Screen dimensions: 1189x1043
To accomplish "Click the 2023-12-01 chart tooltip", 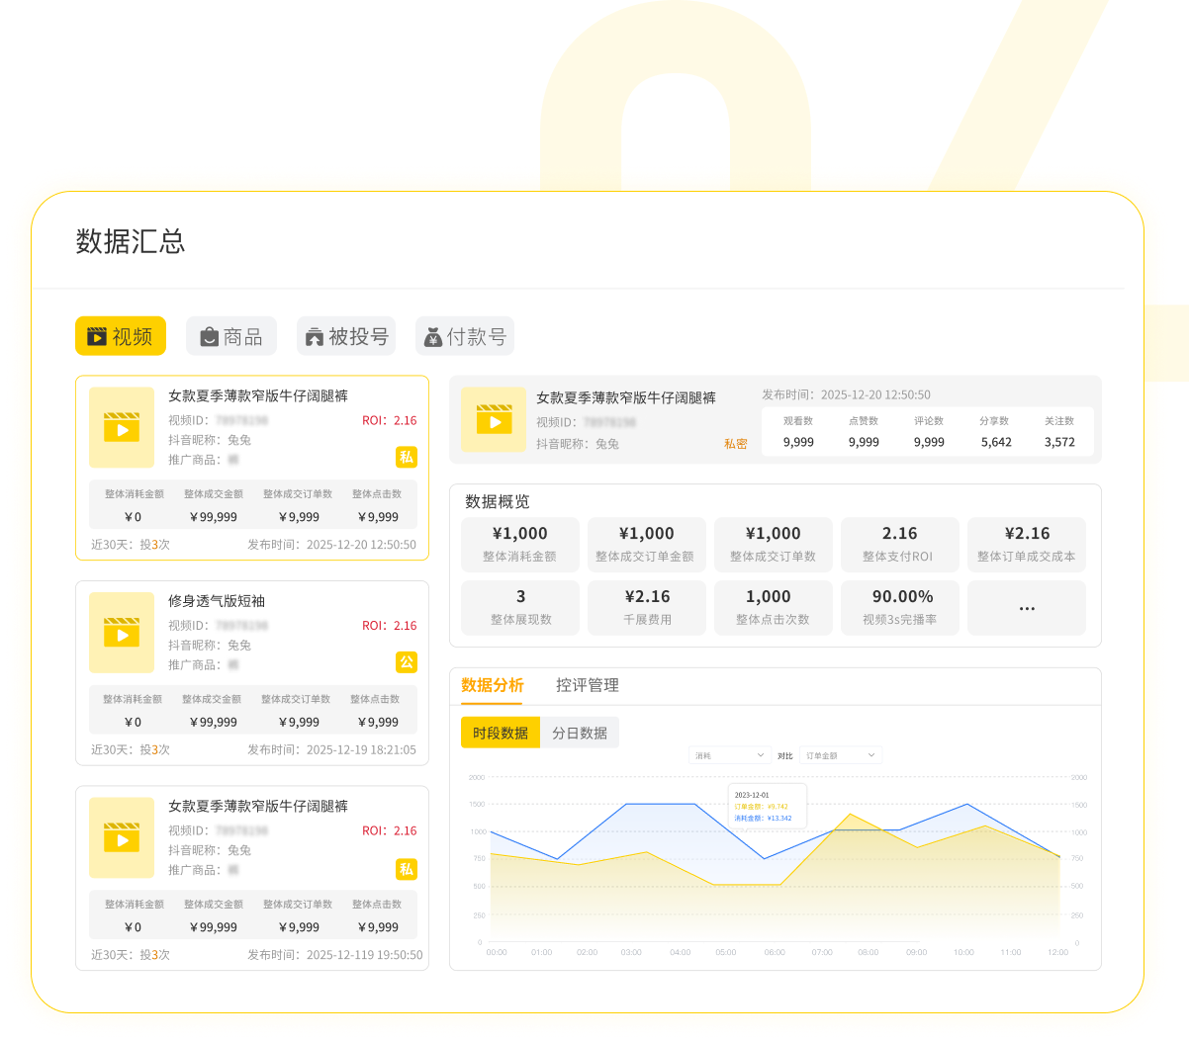I will pos(767,807).
